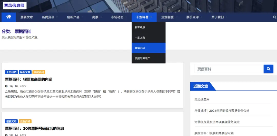The width and height of the screenshot is (277, 136).
Task: Click the search field containing 票据百科
Action: (229, 69)
